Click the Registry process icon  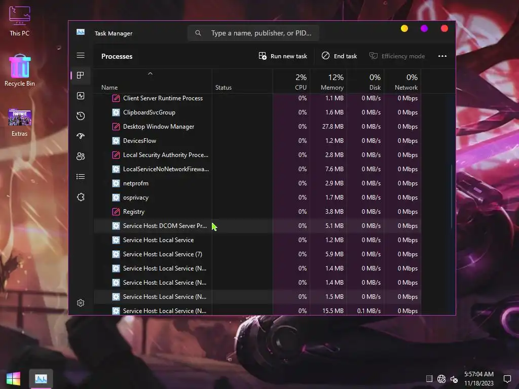[x=116, y=212]
